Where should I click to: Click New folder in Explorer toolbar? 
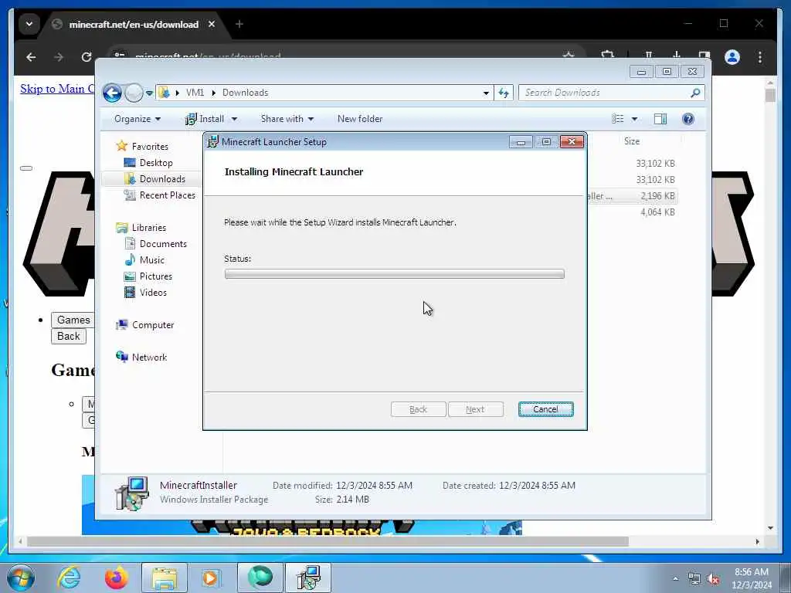click(360, 119)
